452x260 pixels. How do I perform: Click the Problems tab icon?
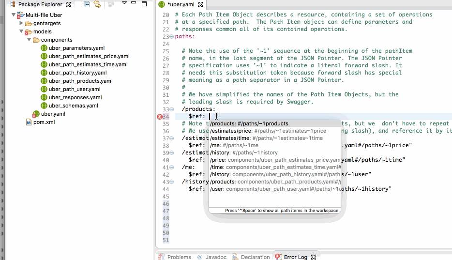click(x=161, y=257)
